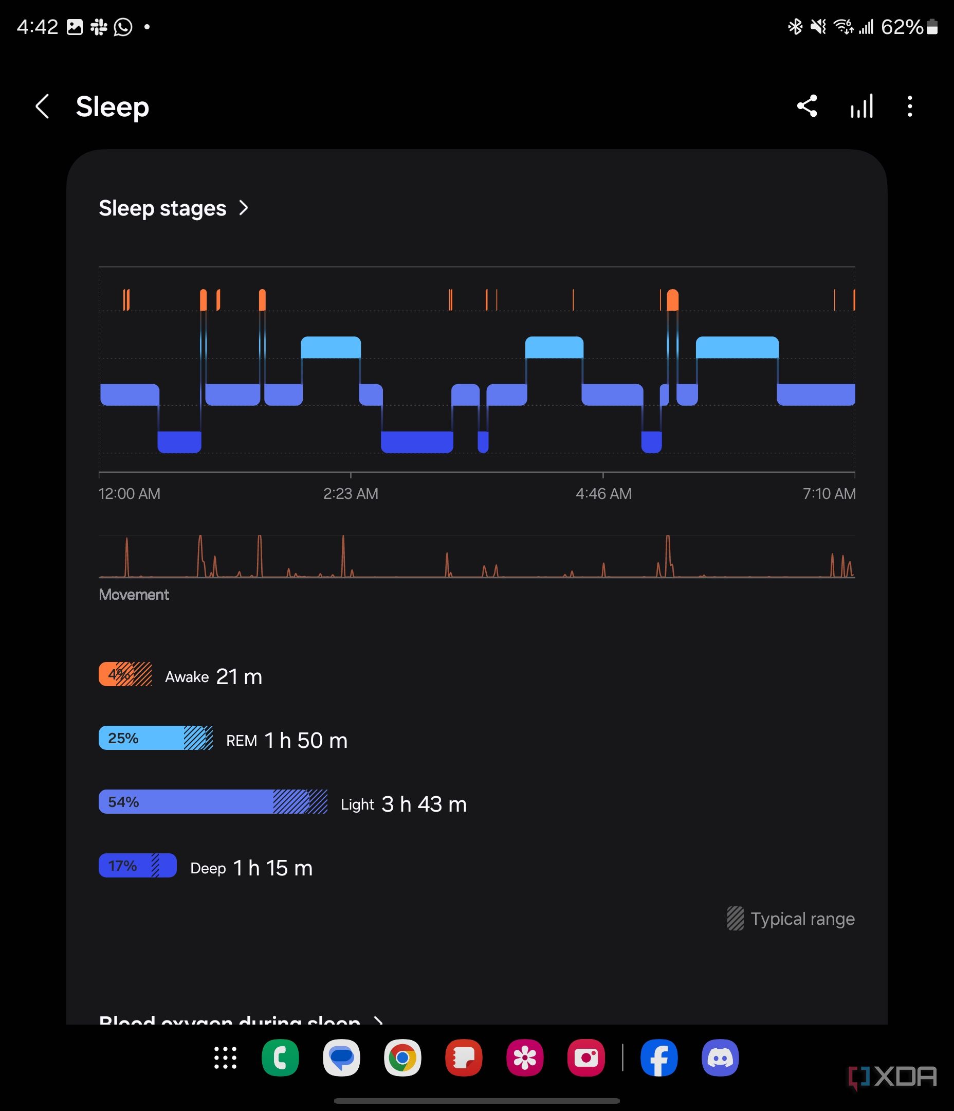This screenshot has width=954, height=1111.
Task: Open Google Chrome
Action: coord(403,1058)
